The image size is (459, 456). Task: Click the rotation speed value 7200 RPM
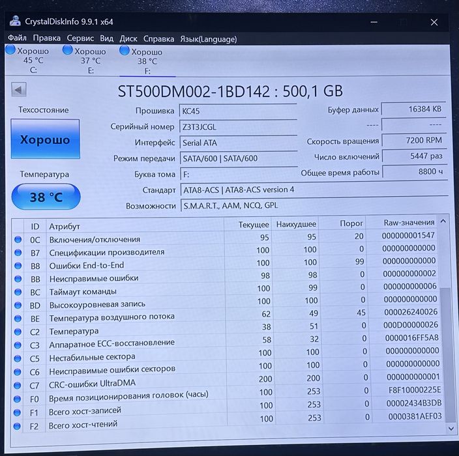(414, 141)
